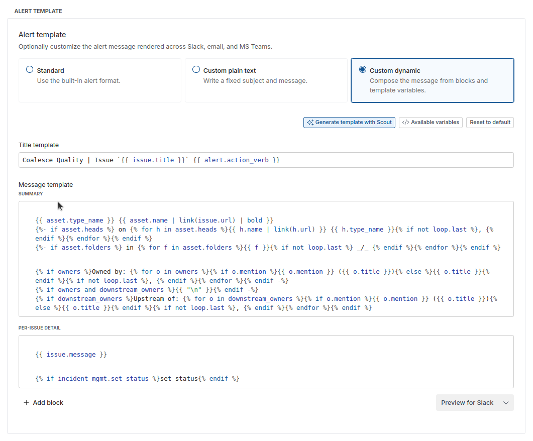Click inside the Per-issue detail editor
Viewport: 533px width, 441px height.
[266, 362]
